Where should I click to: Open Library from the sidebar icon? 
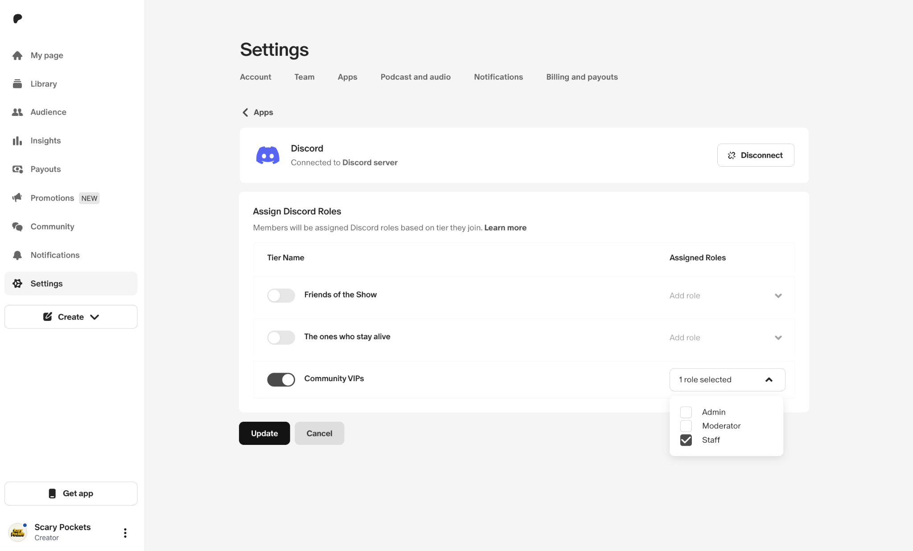click(x=17, y=84)
